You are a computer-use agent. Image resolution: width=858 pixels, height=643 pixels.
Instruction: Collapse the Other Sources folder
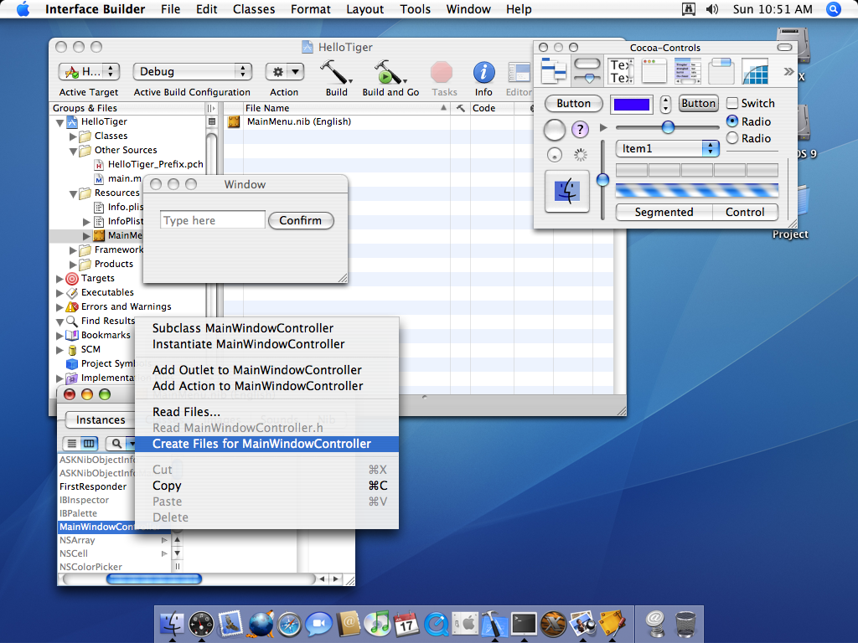pyautogui.click(x=74, y=151)
